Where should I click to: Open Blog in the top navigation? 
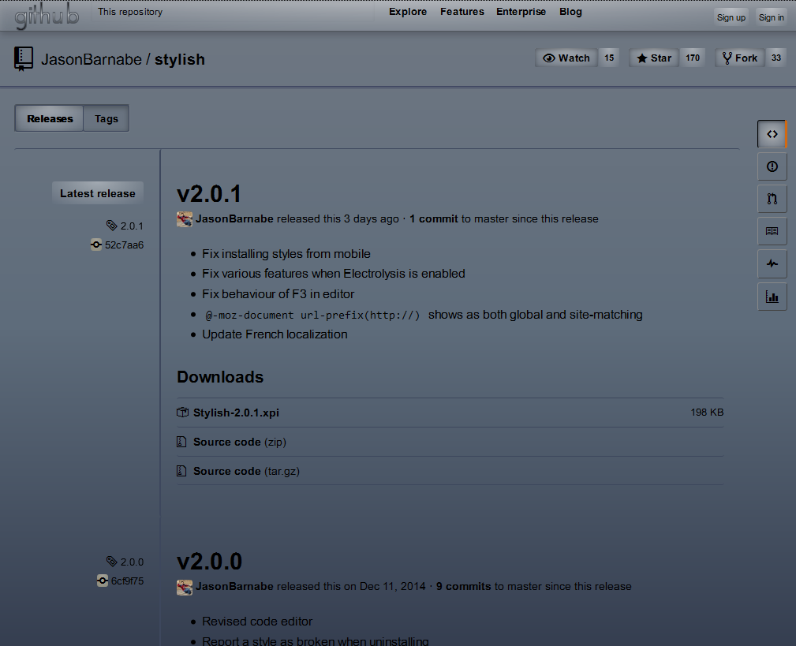[570, 12]
